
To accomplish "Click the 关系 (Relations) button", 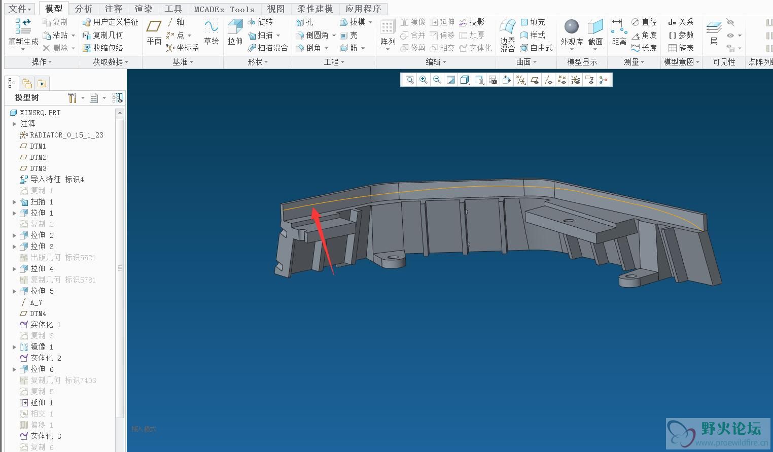I will click(681, 22).
